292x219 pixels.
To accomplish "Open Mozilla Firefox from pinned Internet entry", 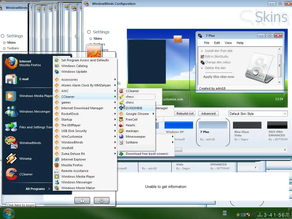I will coord(28,63).
